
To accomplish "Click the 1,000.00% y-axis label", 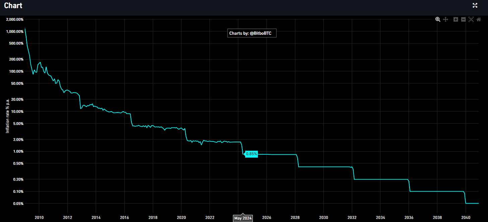I will point(15,31).
